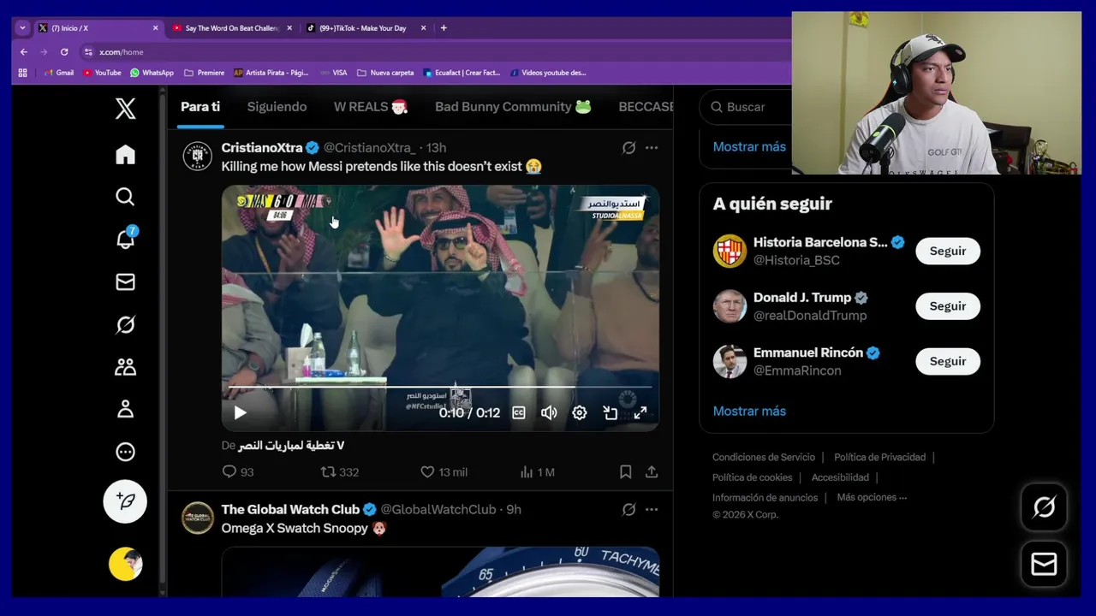Image resolution: width=1096 pixels, height=616 pixels.
Task: Open Información de anuncios link
Action: [x=765, y=498]
